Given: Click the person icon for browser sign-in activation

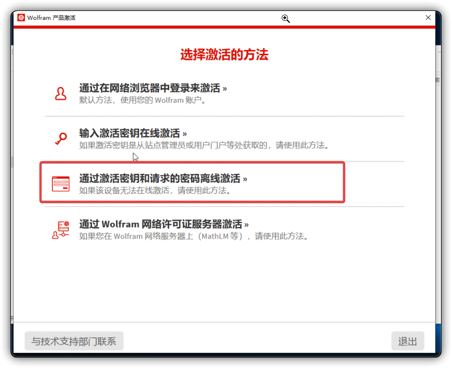Looking at the screenshot, I should pos(61,93).
